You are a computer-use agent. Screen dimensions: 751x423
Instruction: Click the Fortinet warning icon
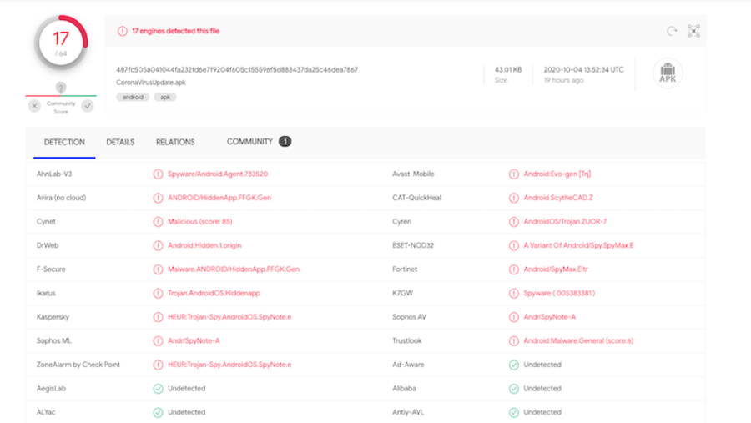514,269
